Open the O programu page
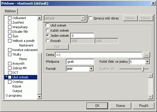Screen dimensions: 157x112 click(14, 95)
